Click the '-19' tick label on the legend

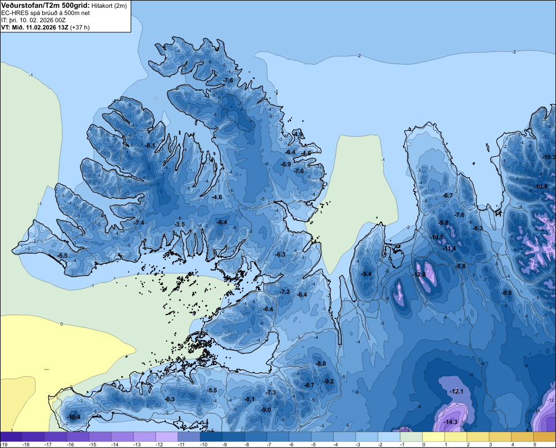[4, 445]
